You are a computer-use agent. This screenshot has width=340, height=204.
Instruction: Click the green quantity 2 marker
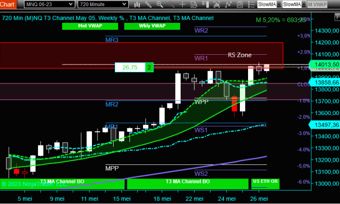click(x=149, y=67)
